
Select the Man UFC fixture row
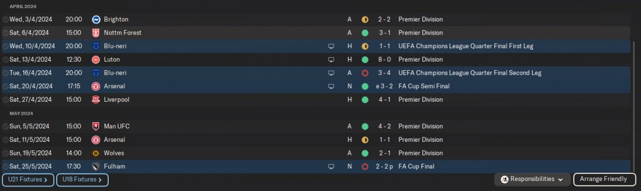tap(316, 126)
